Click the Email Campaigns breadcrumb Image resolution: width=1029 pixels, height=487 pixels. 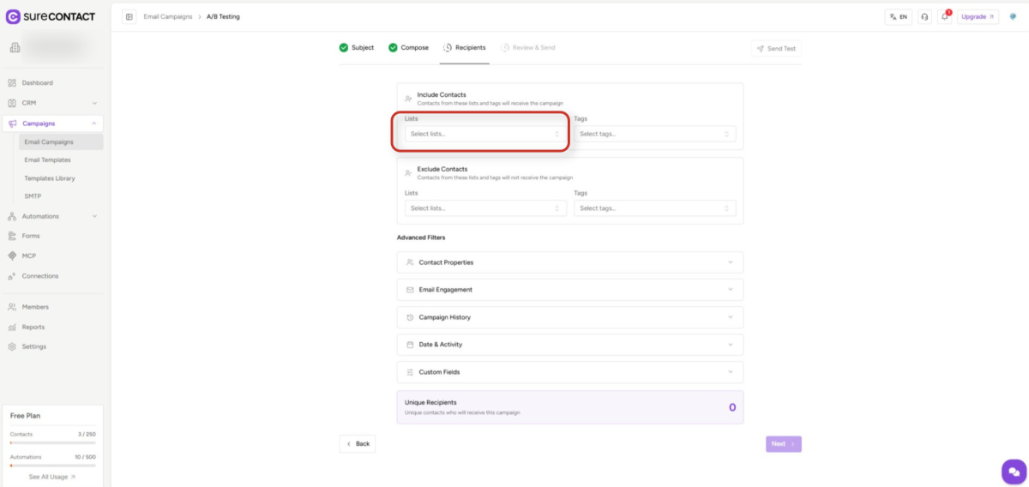click(x=167, y=16)
